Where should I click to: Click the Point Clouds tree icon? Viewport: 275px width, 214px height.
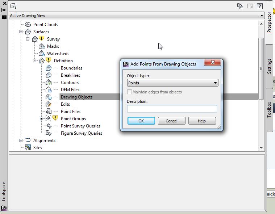28,24
